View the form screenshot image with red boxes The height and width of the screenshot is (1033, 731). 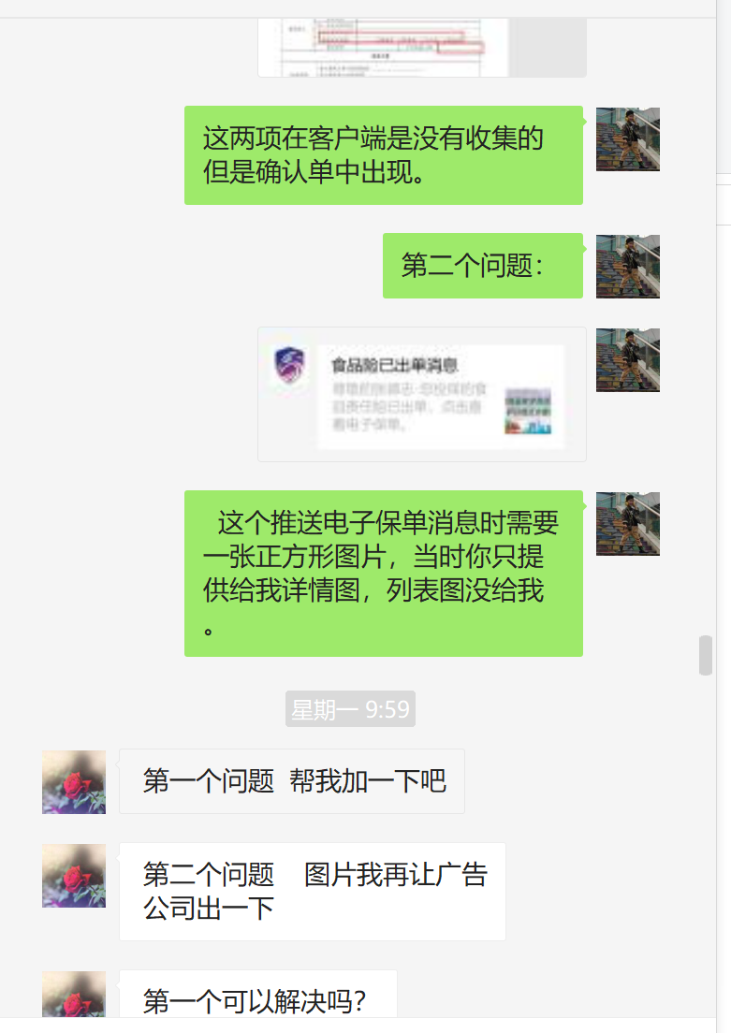[422, 48]
